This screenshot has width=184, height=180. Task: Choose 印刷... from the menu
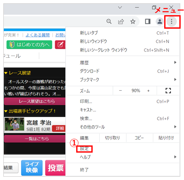click(x=123, y=102)
